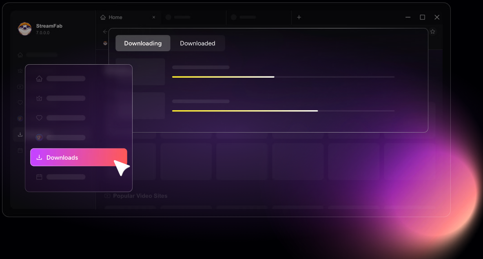Click the StreamFab sloth logo avatar
This screenshot has width=483, height=259.
(x=25, y=29)
